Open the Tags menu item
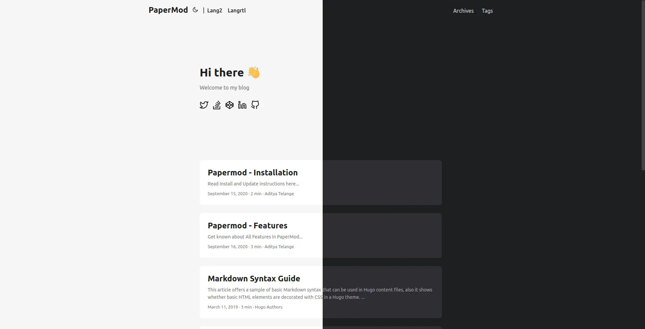The width and height of the screenshot is (645, 329). tap(487, 10)
